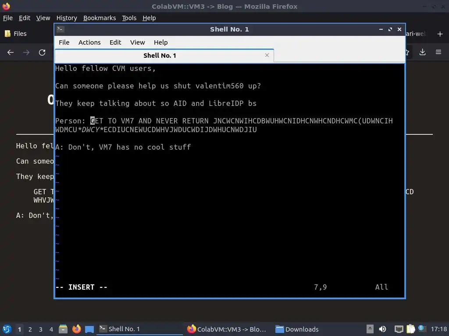Open Firefox Bookmarks menu
The height and width of the screenshot is (336, 449).
[x=100, y=18]
